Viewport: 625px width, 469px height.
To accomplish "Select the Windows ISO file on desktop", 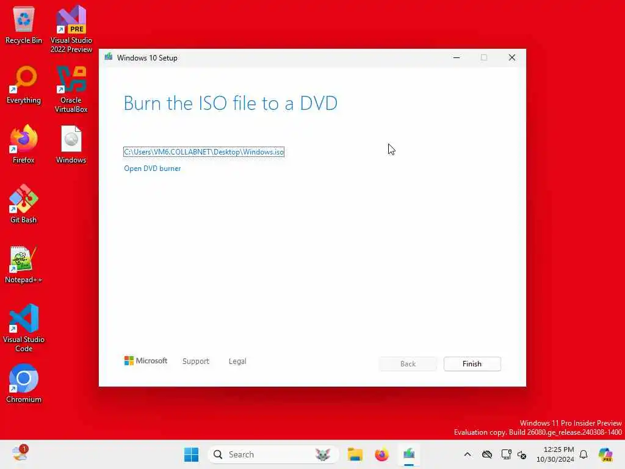I will coord(71,144).
